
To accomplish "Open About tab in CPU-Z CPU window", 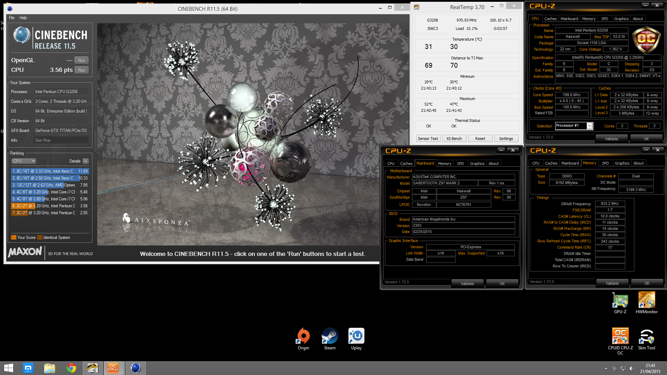I will pos(638,19).
